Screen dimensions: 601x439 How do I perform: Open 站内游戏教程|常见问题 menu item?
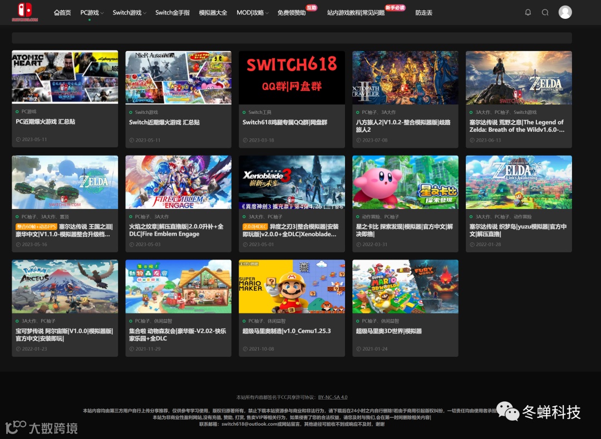pos(356,13)
